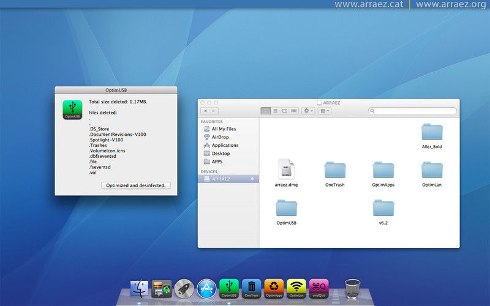Open the photo gallery app in Dock
The height and width of the screenshot is (306, 490).
coord(162,288)
